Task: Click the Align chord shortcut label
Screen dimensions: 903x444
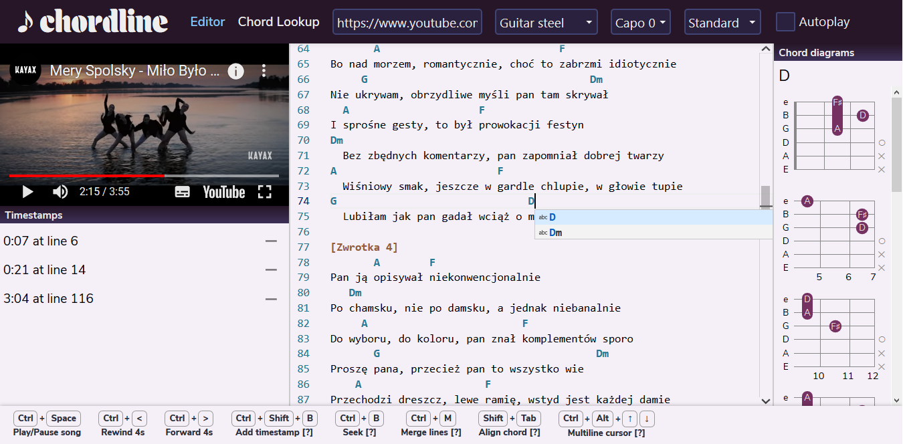Action: coord(509,433)
